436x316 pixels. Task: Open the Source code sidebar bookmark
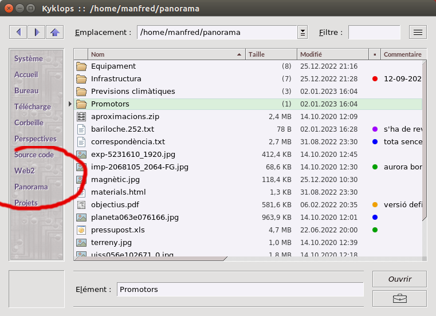[34, 155]
